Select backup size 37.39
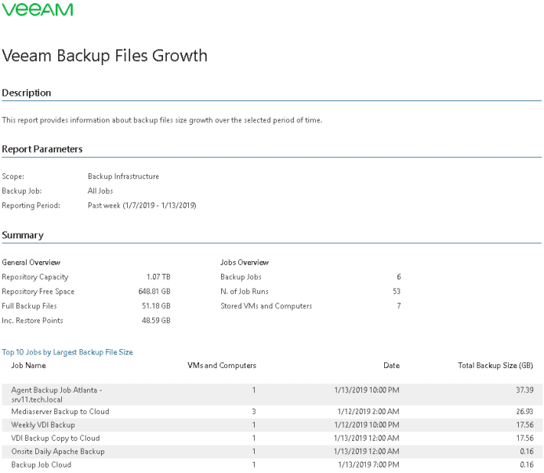The height and width of the screenshot is (473, 544). [524, 391]
